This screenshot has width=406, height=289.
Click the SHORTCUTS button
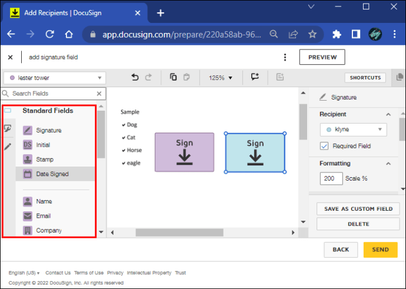[365, 78]
